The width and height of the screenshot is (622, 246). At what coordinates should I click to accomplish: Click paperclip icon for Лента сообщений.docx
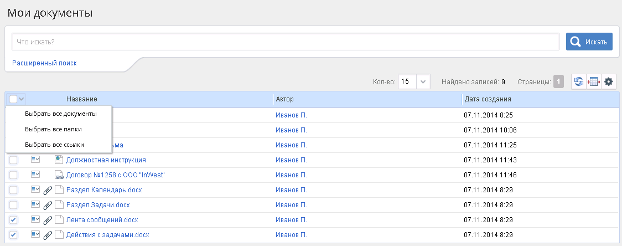pyautogui.click(x=48, y=220)
